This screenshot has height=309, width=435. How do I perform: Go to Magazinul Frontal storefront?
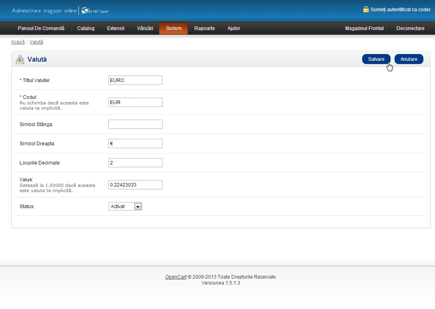(364, 28)
